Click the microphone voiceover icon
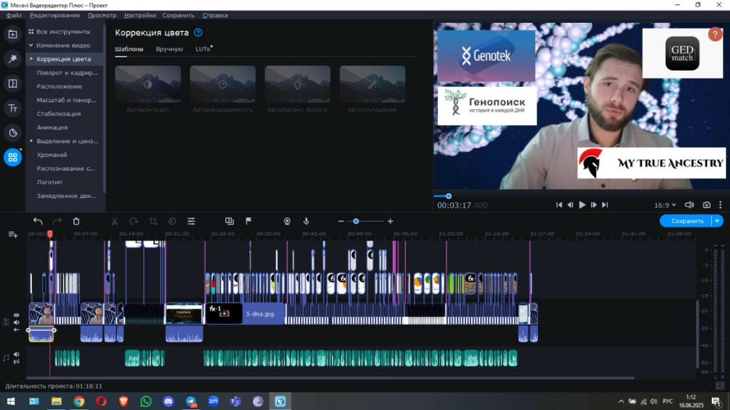730x410 pixels. (306, 221)
